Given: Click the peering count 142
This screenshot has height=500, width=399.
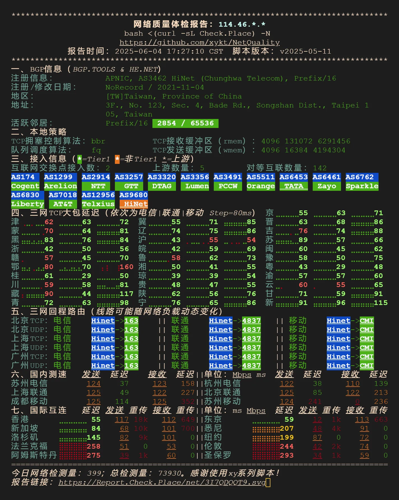Looking at the screenshot, I should click(320, 168).
